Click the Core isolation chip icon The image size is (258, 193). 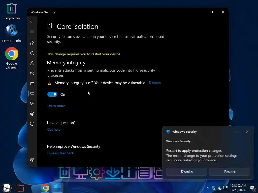50,26
